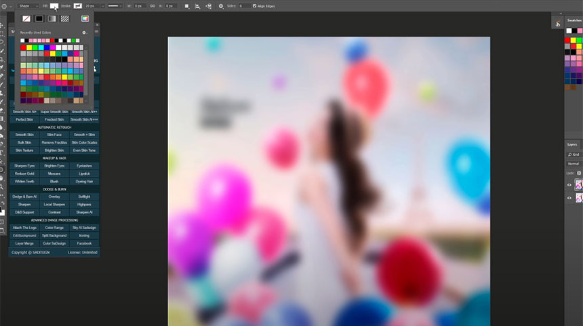Toggle the Align Edges checkbox
Viewport: 583px width, 326px height.
[255, 6]
